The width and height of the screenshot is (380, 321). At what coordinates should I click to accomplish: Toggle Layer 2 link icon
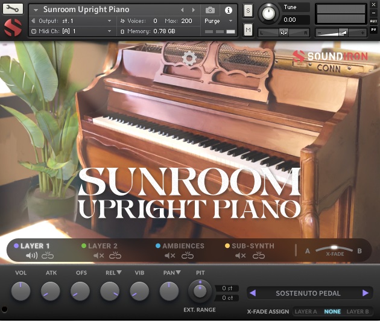click(115, 255)
